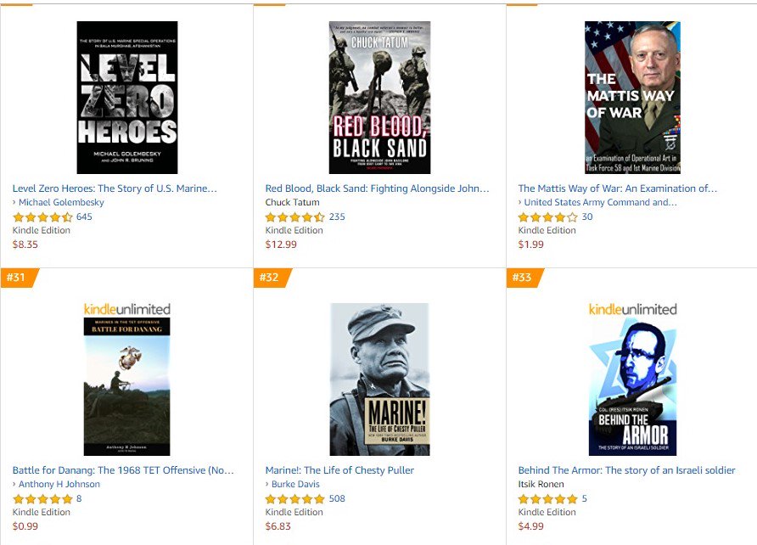Click The Mattis Way of War cover

coord(632,98)
